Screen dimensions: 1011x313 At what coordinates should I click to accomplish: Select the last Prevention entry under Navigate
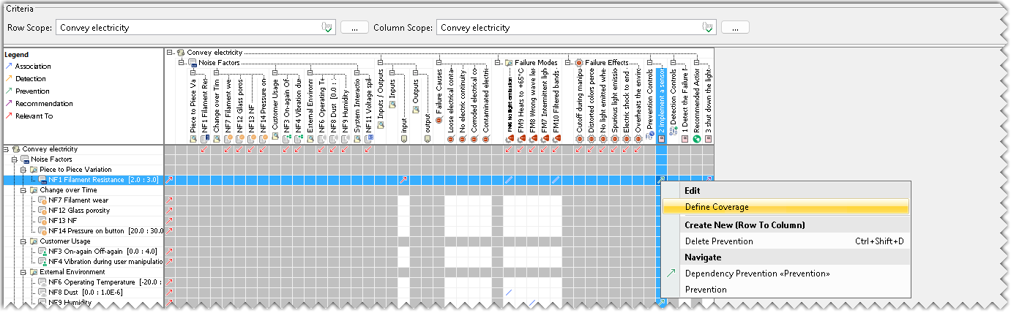coord(786,290)
